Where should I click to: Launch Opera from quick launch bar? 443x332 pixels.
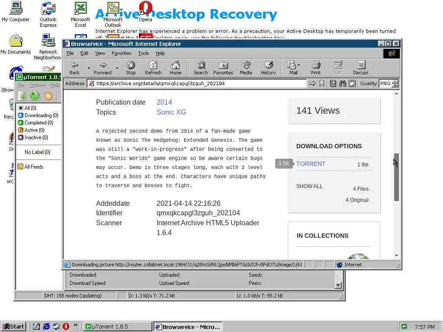coord(66,326)
